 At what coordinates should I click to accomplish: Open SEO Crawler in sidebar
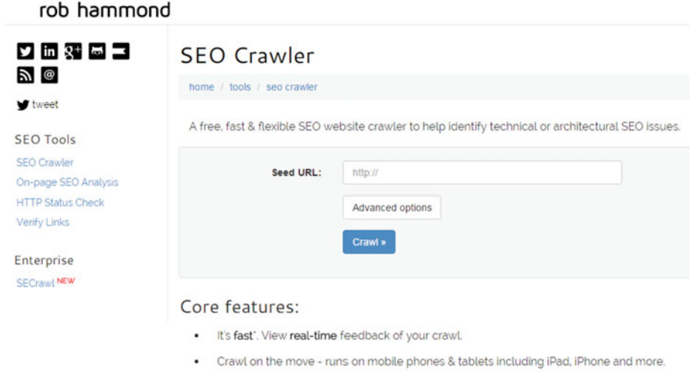(45, 163)
